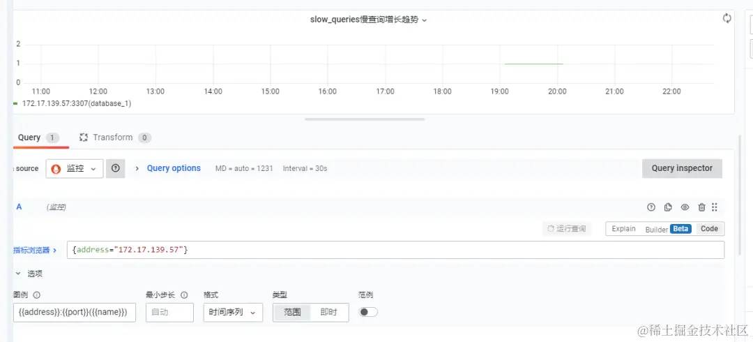Open the 格式 时间序列 dropdown
Viewport: 753px width, 342px height.
[x=233, y=312]
